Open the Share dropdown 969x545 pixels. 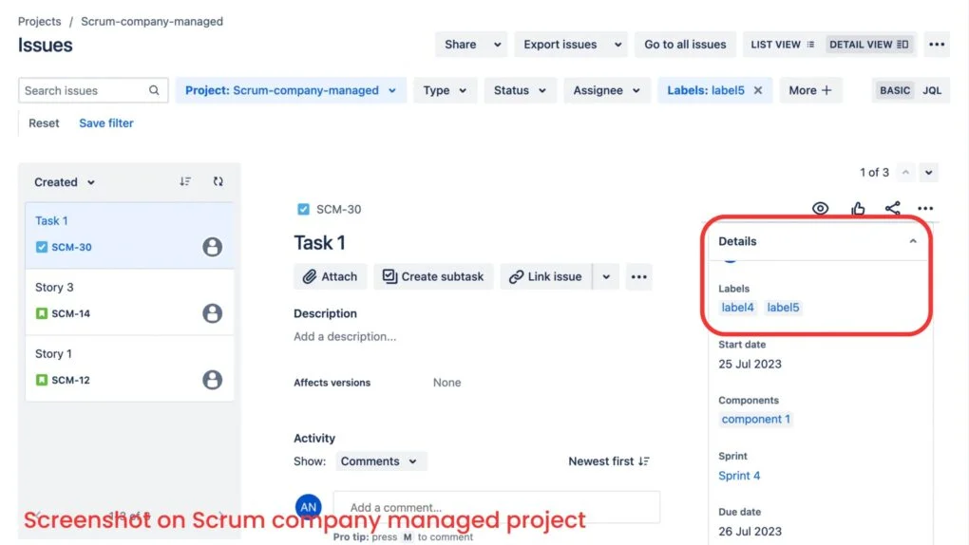471,45
